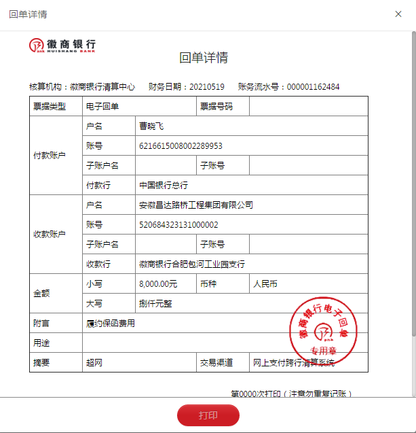Click the 履约保函费用 remark text
416x433 pixels.
coord(111,324)
